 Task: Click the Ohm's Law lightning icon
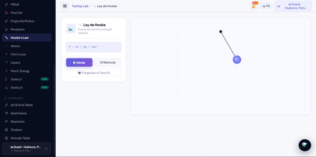pyautogui.click(x=6, y=54)
